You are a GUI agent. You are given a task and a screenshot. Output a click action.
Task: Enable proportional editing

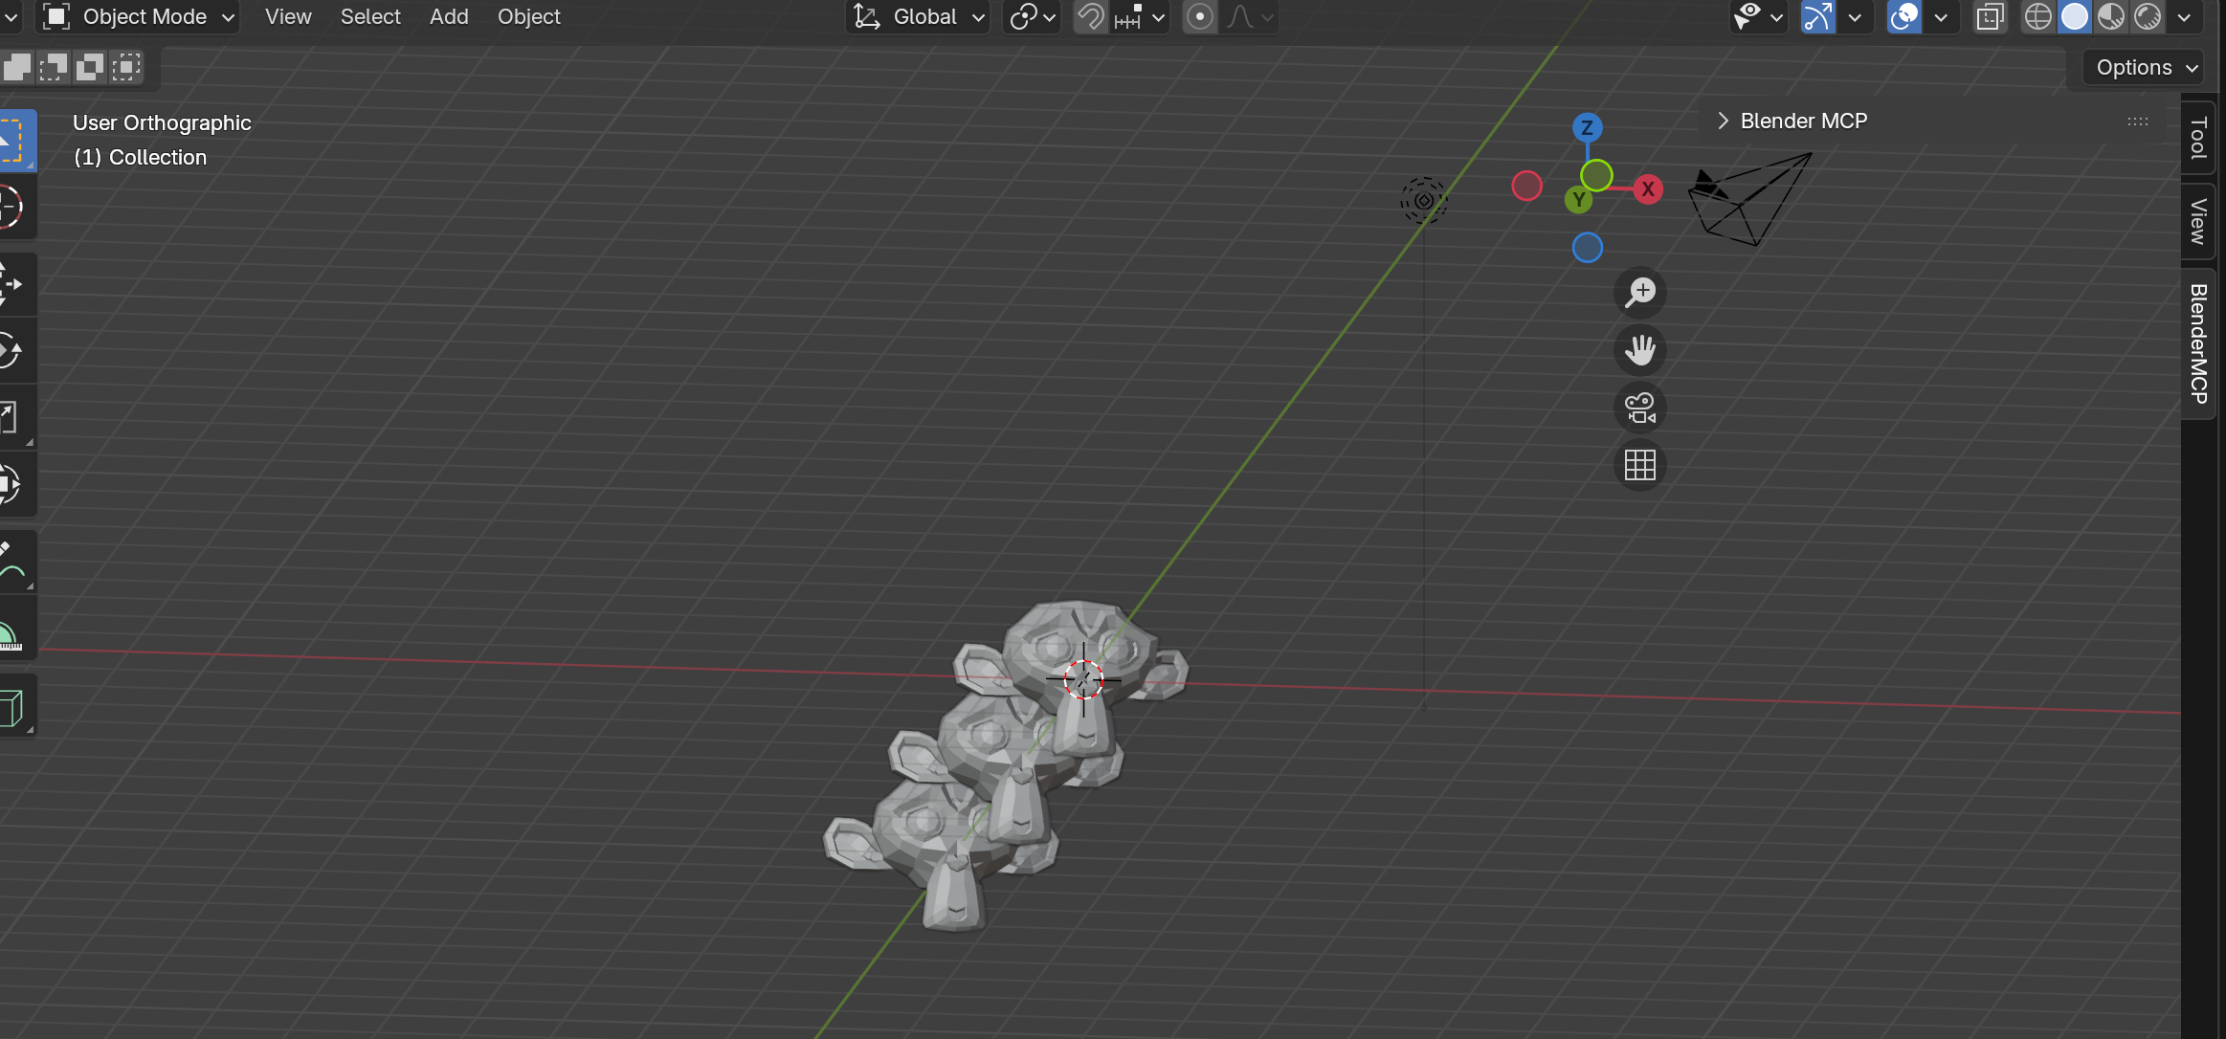tap(1199, 17)
